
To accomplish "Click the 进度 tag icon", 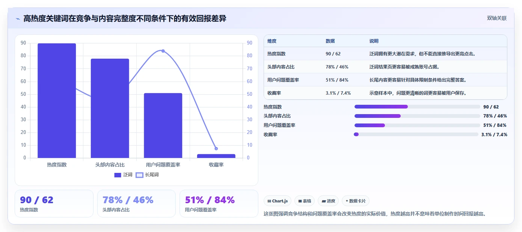I will click(323, 201).
